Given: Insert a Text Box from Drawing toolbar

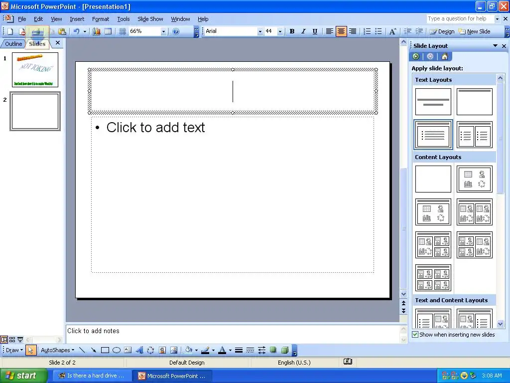Looking at the screenshot, I should pyautogui.click(x=128, y=350).
